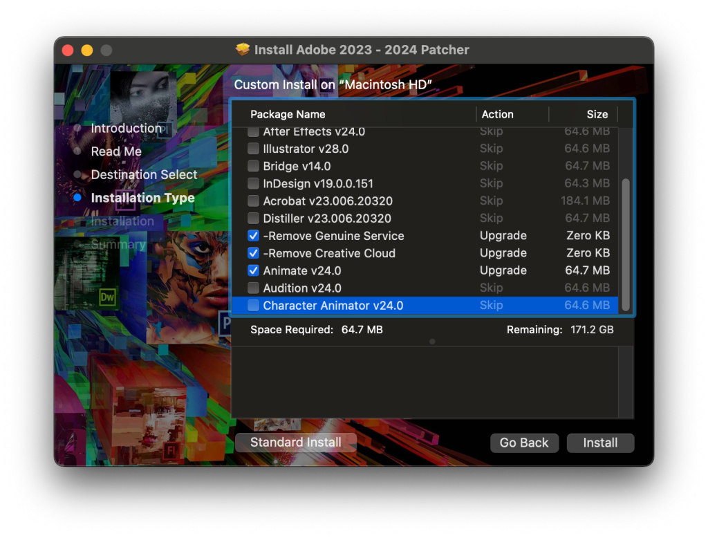Viewport: 708px width, 538px height.
Task: Click the Package Name column header
Action: pyautogui.click(x=288, y=114)
